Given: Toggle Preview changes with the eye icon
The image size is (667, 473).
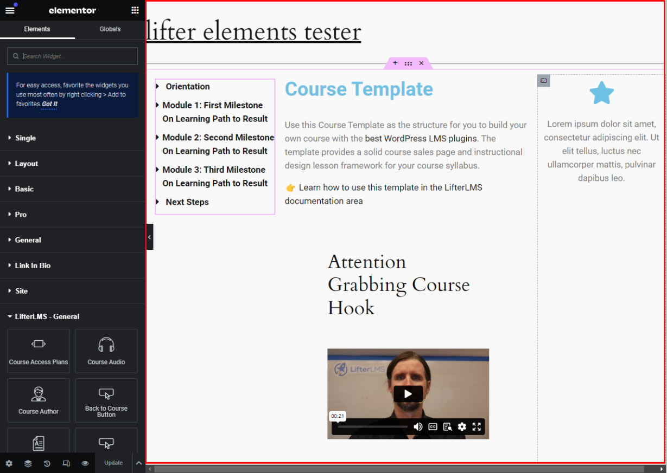Looking at the screenshot, I should [85, 463].
